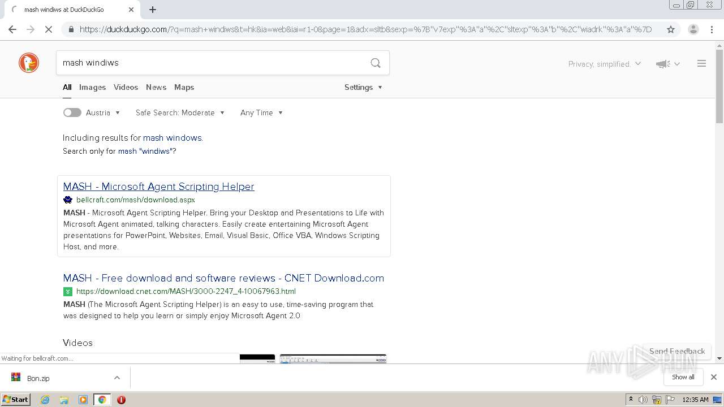
Task: Open the megaphone spread menu
Action: 667,64
